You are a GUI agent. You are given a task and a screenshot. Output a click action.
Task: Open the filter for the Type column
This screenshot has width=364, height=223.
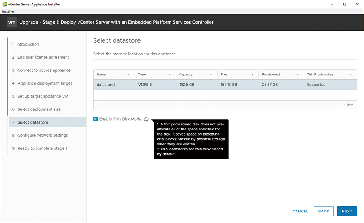(170, 75)
